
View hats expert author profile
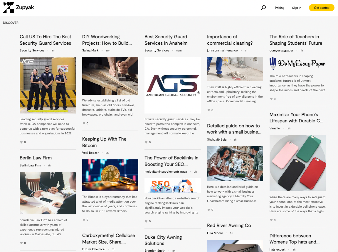click(x=278, y=249)
